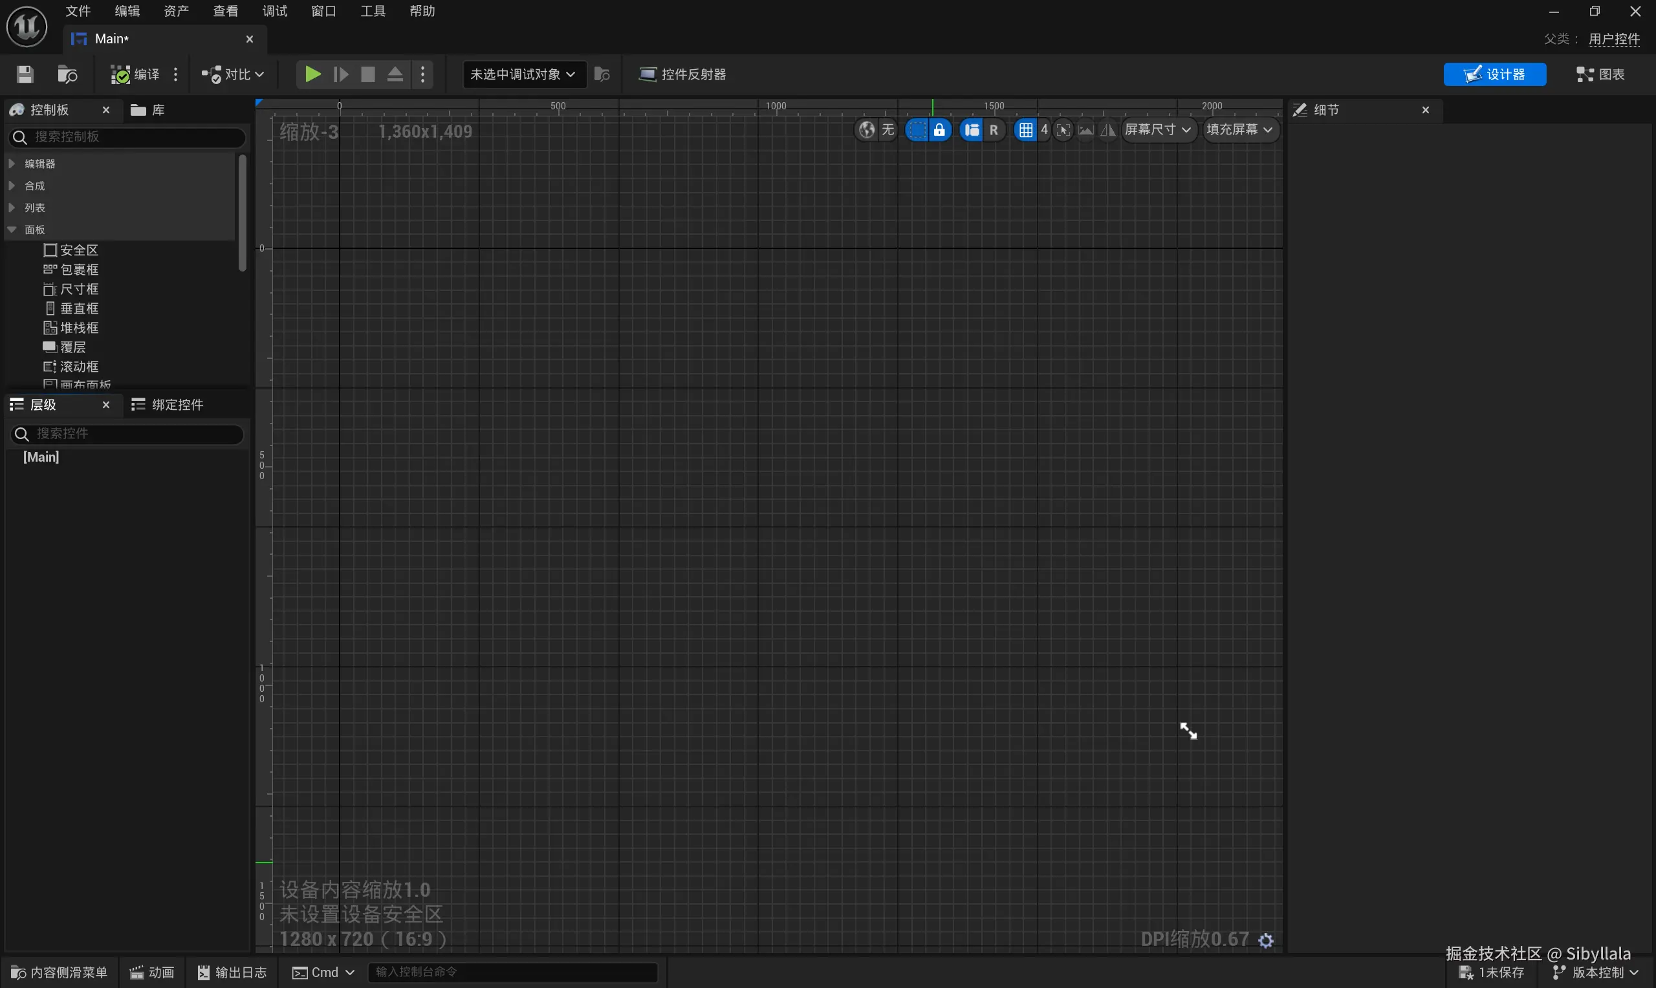1656x988 pixels.
Task: Open the Widget Reflector (控件反射器)
Action: coord(682,74)
